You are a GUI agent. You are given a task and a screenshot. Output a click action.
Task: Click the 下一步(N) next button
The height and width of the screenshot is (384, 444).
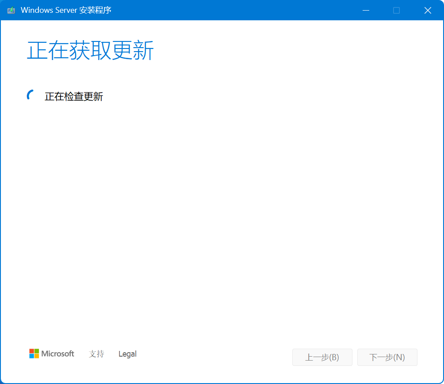pos(387,357)
